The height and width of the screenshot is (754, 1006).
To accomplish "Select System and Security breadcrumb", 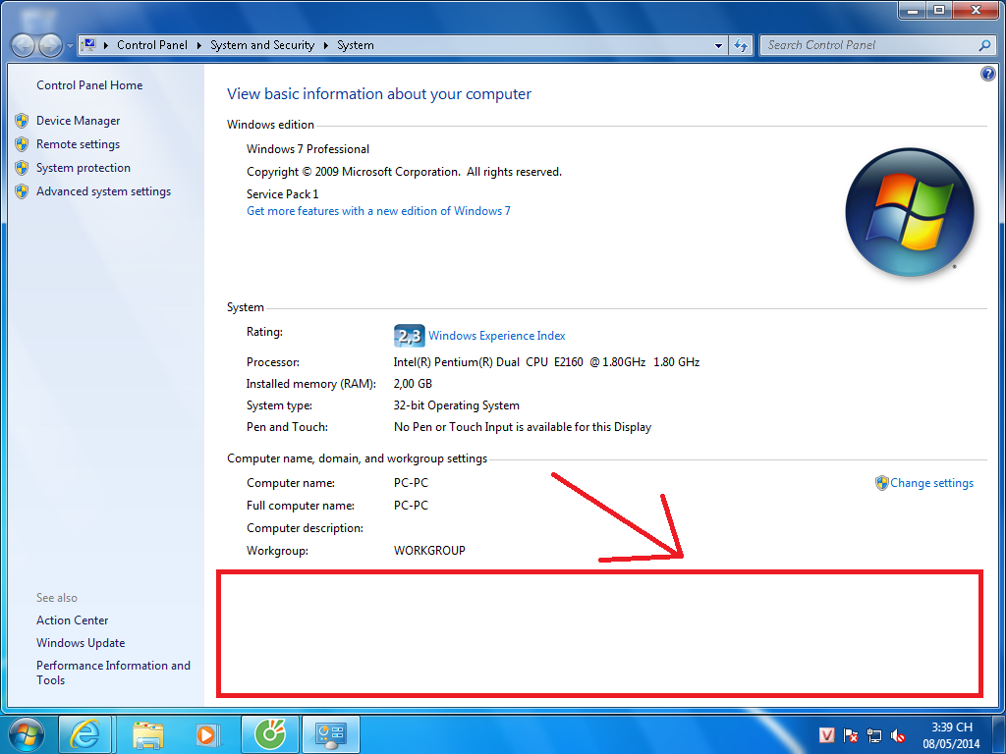I will (261, 45).
